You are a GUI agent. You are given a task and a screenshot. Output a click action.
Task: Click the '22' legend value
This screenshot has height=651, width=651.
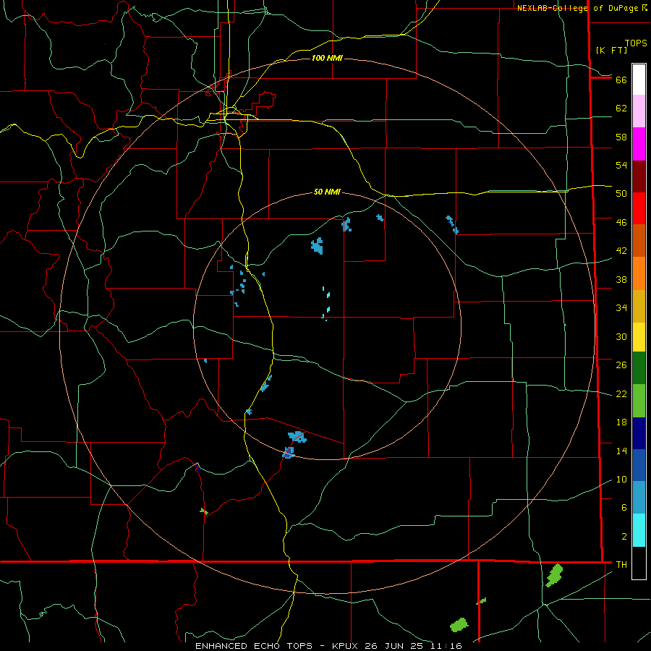(x=621, y=393)
